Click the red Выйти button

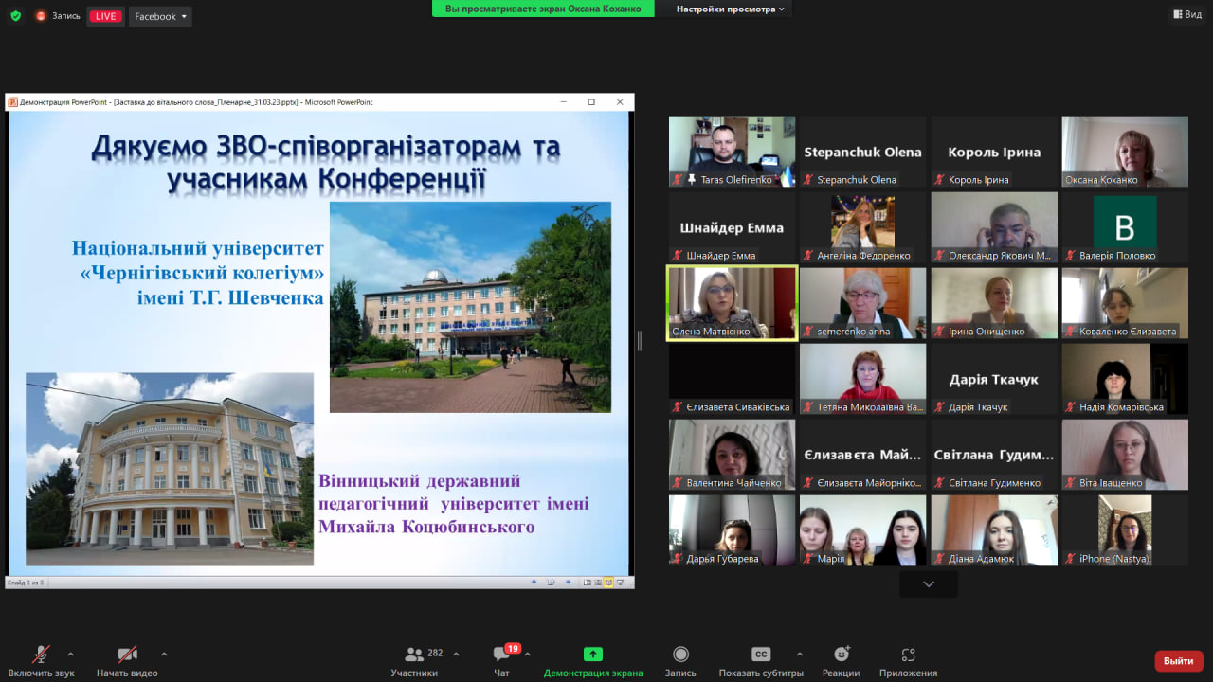(x=1177, y=660)
